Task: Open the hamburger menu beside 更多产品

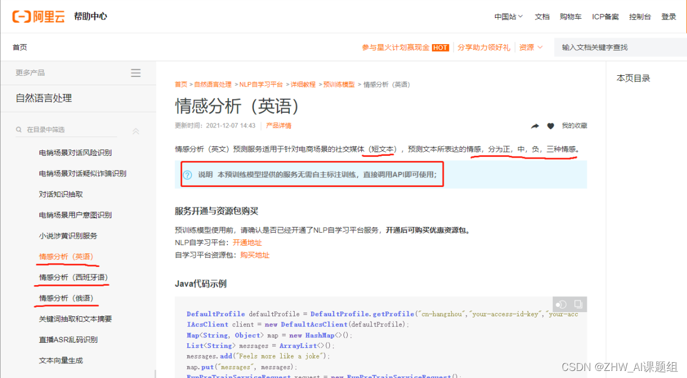Action: point(136,72)
